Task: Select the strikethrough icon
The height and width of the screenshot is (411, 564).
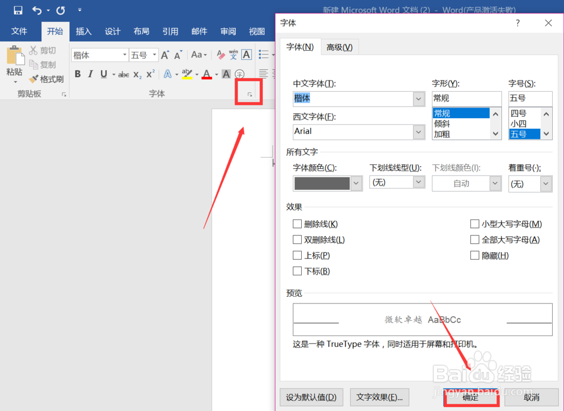Action: (x=123, y=74)
